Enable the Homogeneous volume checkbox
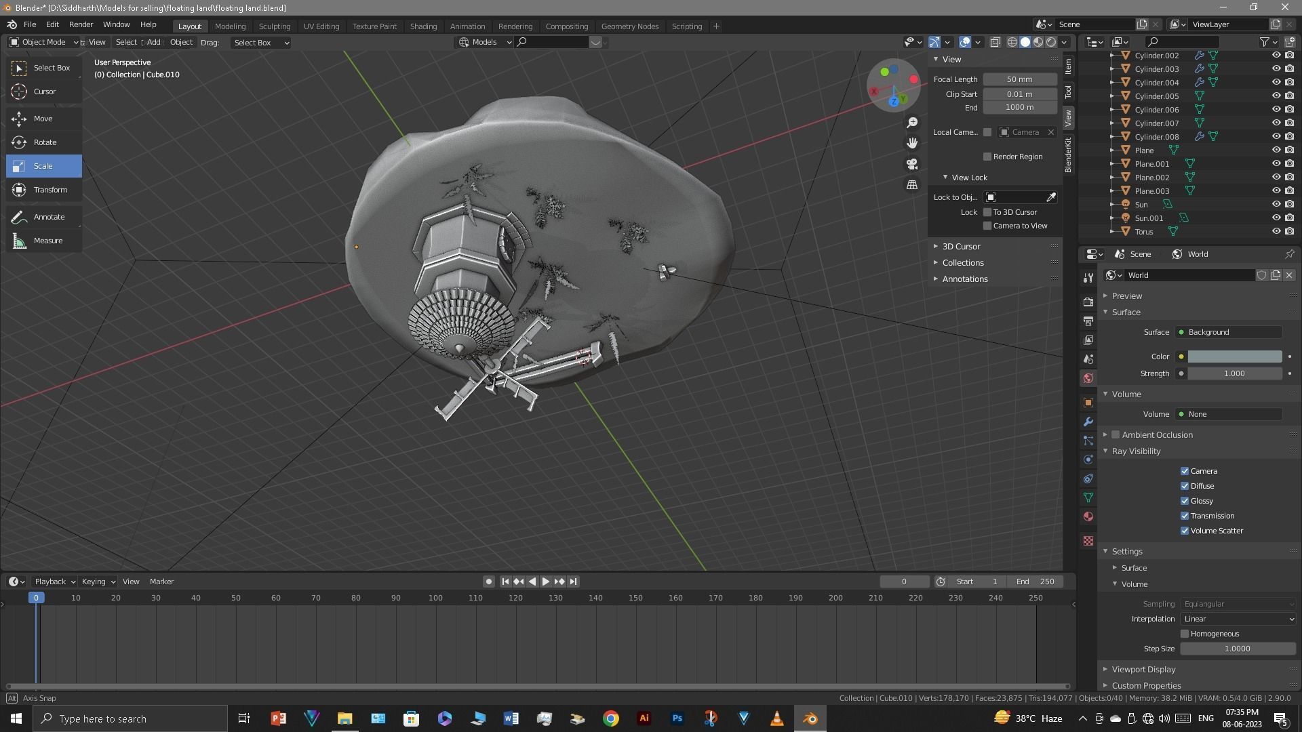Viewport: 1302px width, 732px height. click(x=1185, y=634)
